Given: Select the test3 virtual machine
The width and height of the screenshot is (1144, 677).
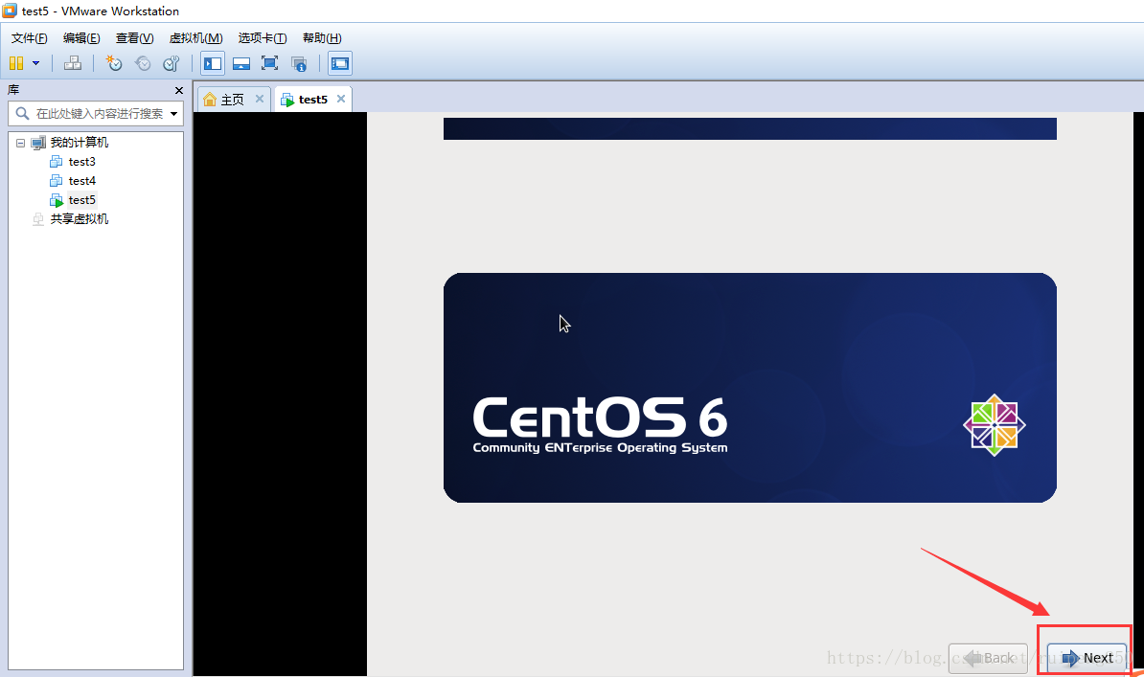Looking at the screenshot, I should (x=81, y=161).
